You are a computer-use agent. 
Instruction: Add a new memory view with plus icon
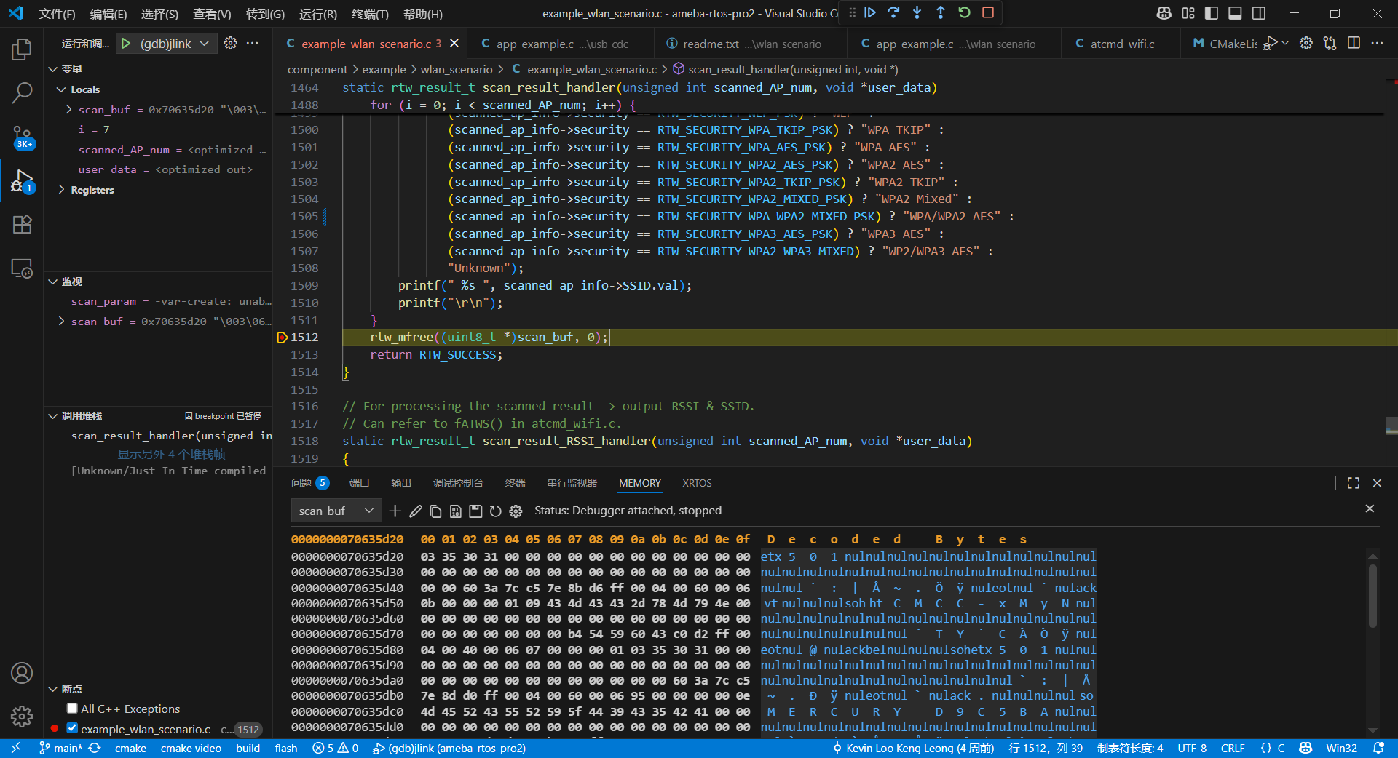395,511
